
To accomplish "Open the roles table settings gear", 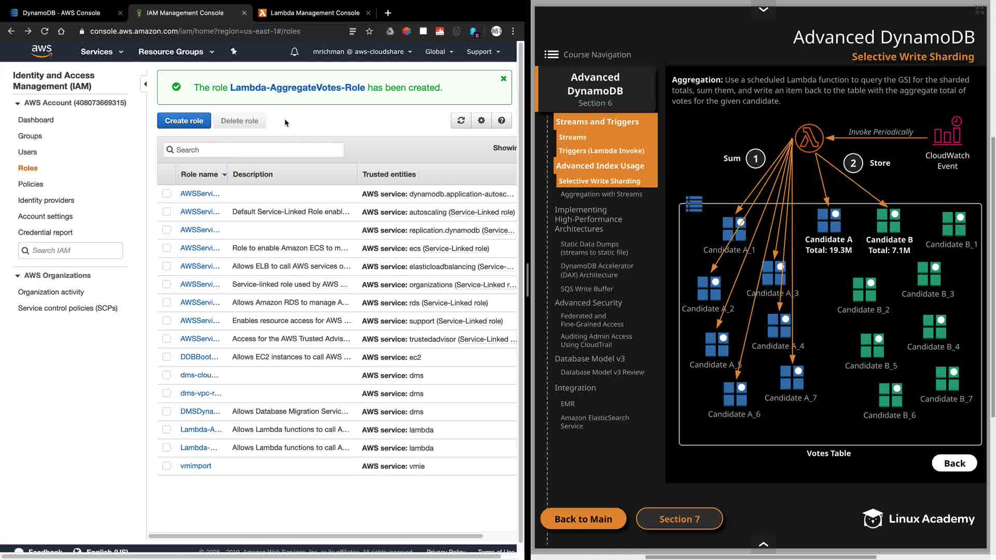I will click(x=481, y=120).
